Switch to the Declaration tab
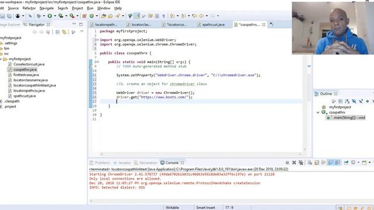 [146, 163]
